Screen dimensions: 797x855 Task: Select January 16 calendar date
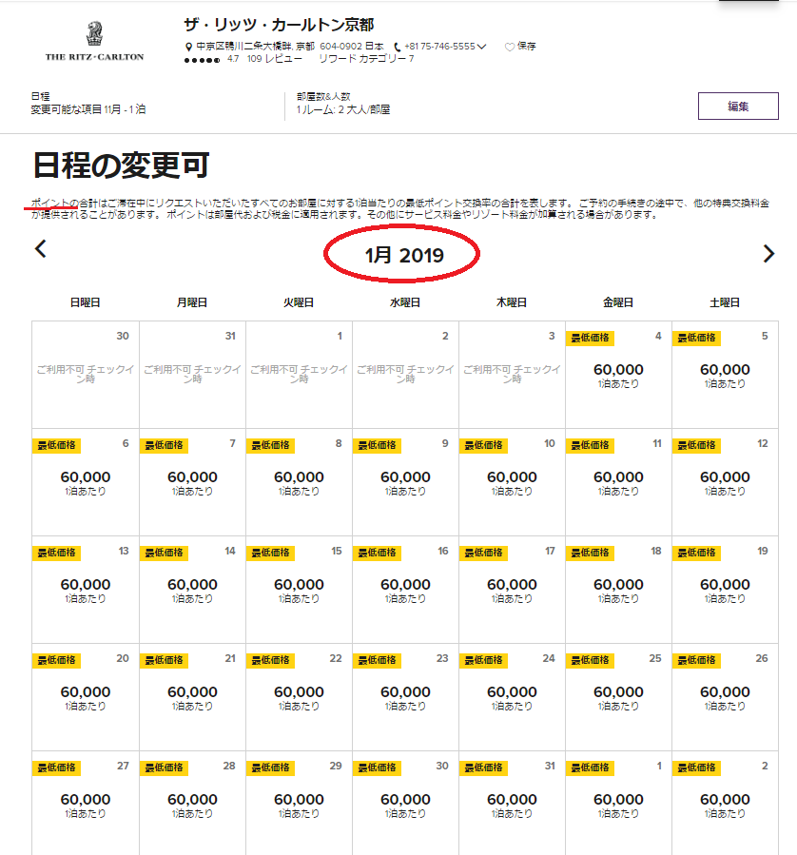pyautogui.click(x=405, y=590)
